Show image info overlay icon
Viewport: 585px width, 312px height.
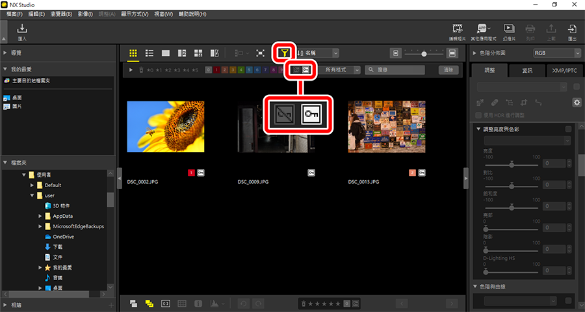[x=198, y=304]
